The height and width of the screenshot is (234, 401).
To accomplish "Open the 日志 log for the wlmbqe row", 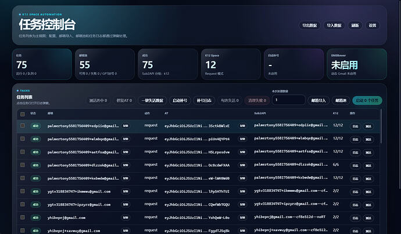I will pos(355,140).
